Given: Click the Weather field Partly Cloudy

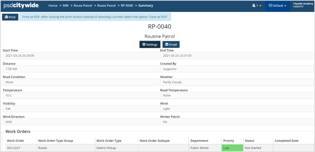Looking at the screenshot, I should (x=237, y=82).
